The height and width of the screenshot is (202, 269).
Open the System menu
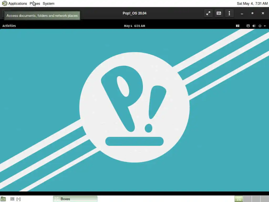[x=49, y=3]
